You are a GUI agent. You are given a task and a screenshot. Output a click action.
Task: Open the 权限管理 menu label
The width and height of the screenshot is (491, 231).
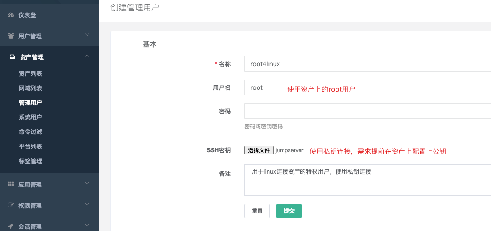30,205
